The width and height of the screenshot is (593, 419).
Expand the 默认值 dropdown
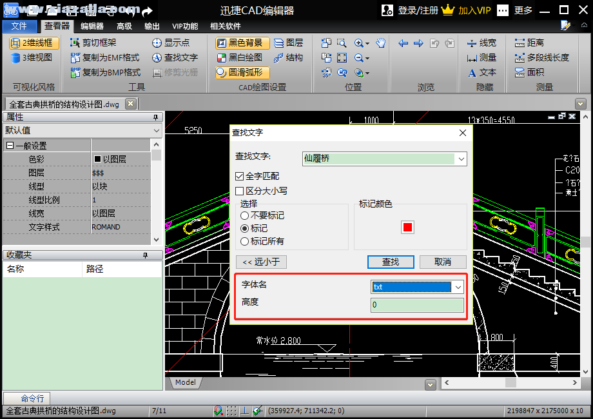[157, 131]
